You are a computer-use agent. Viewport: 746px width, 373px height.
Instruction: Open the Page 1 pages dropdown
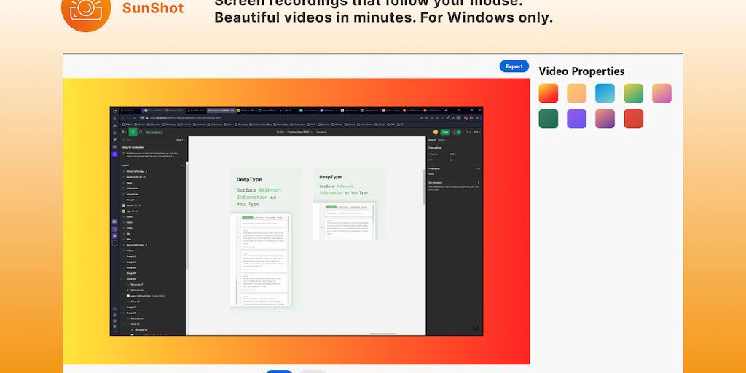(180, 141)
